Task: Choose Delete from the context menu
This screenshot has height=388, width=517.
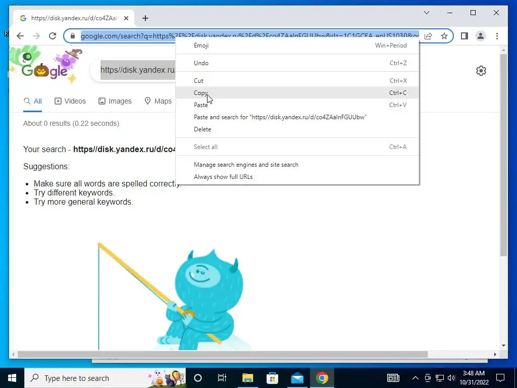Action: (x=297, y=129)
